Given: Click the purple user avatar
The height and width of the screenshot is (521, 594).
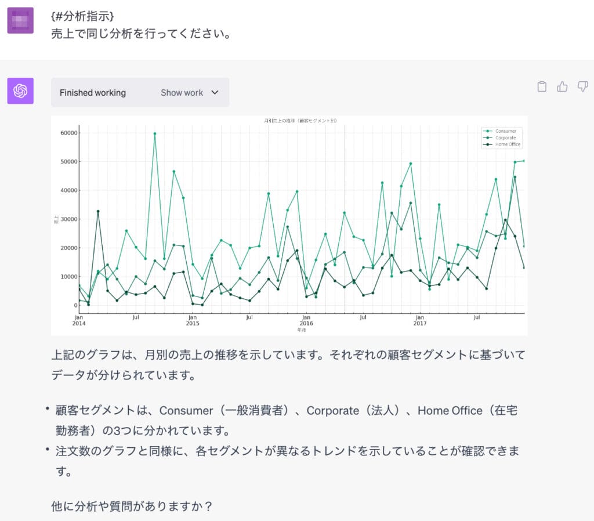Looking at the screenshot, I should (20, 20).
